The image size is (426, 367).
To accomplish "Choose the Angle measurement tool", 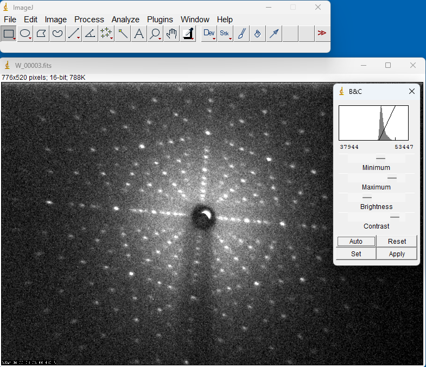I will coord(90,34).
